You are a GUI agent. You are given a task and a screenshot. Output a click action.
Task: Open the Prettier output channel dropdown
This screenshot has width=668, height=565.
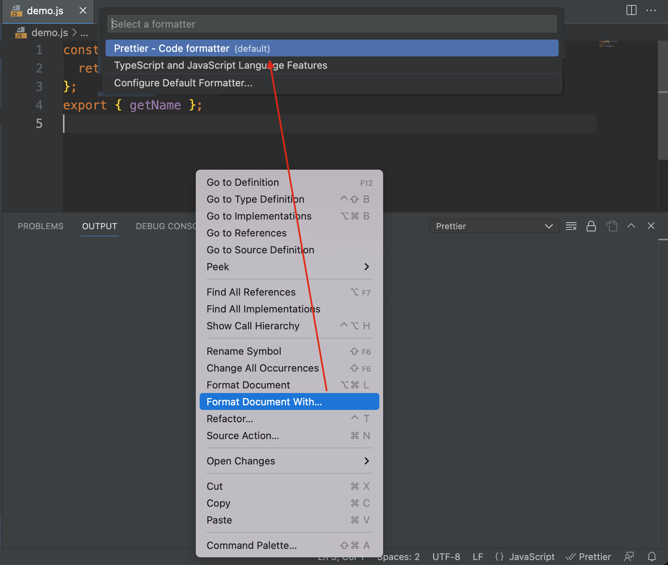point(494,226)
